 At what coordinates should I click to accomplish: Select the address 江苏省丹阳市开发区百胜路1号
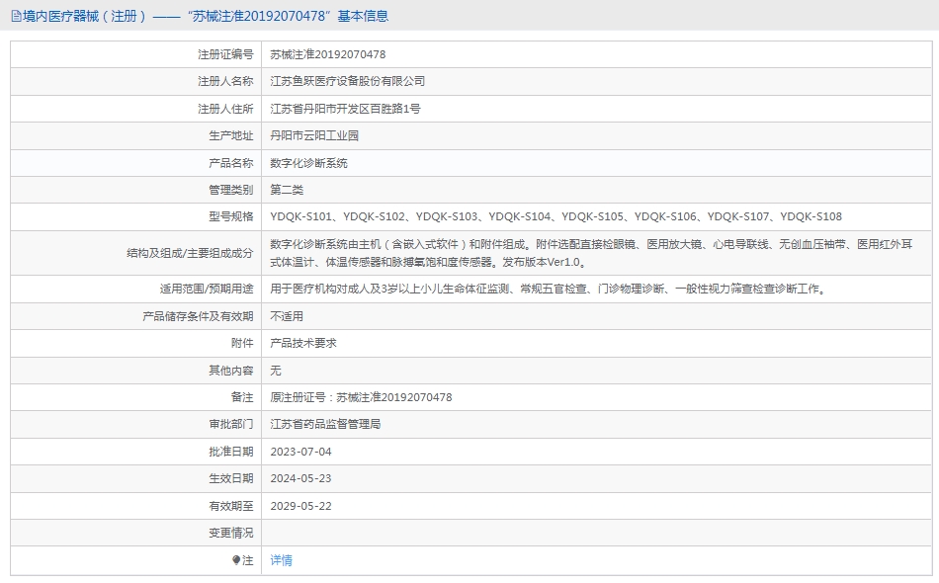346,109
